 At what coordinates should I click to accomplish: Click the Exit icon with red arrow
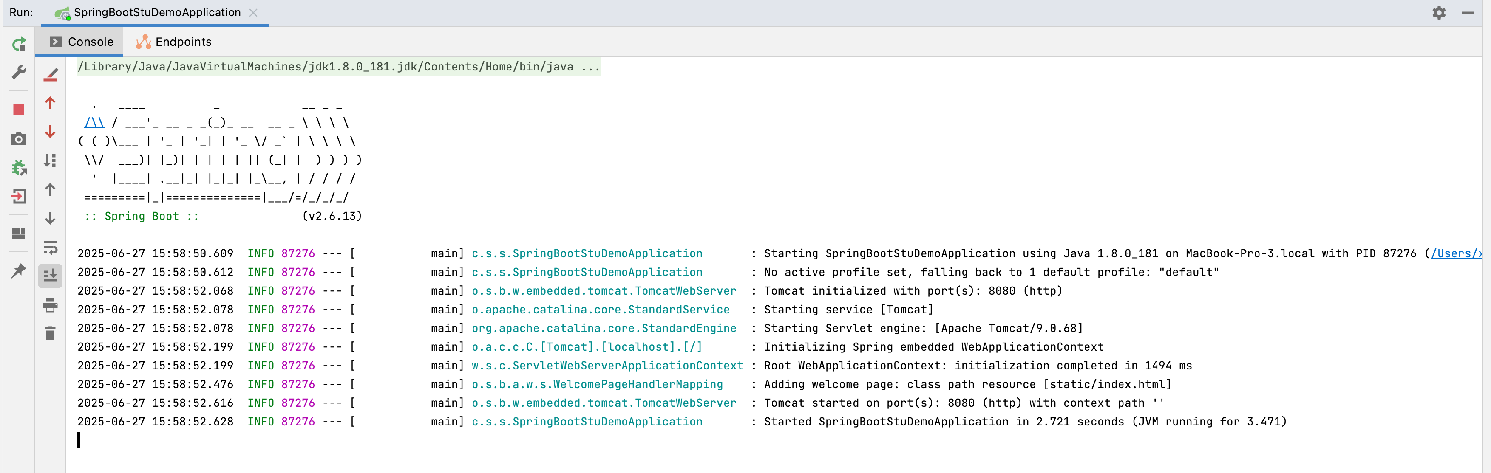[19, 197]
